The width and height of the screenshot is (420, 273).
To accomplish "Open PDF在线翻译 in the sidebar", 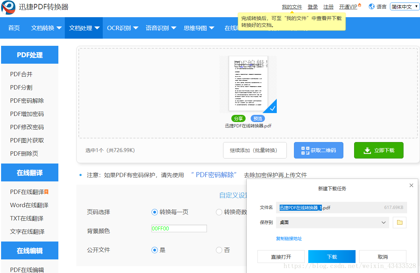I will [x=27, y=192].
